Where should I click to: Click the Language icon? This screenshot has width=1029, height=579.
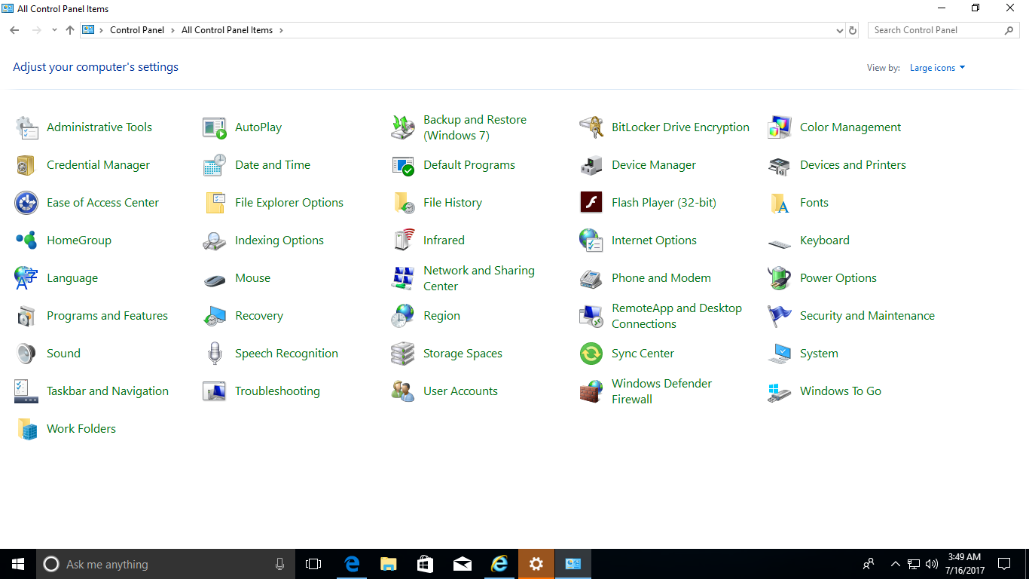(x=26, y=278)
